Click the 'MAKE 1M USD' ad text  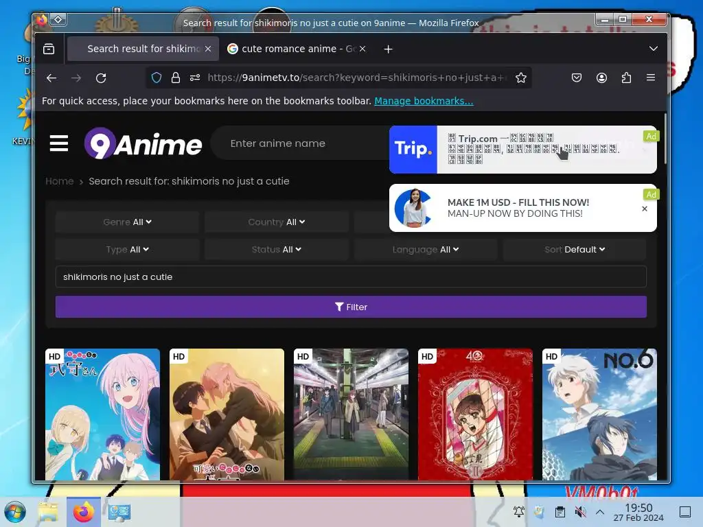tap(518, 208)
